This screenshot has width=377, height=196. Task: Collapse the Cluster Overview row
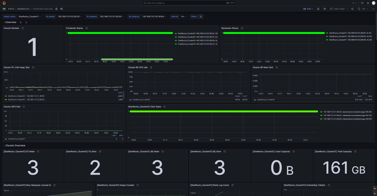click(15, 145)
